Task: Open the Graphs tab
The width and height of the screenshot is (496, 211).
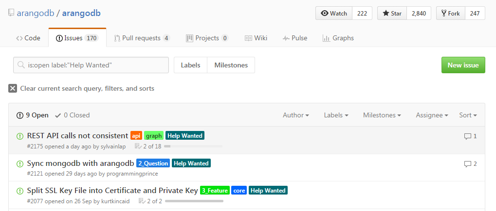Action: coord(338,38)
